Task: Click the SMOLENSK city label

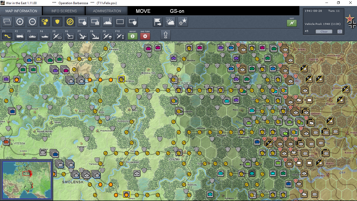Action: [x=73, y=182]
